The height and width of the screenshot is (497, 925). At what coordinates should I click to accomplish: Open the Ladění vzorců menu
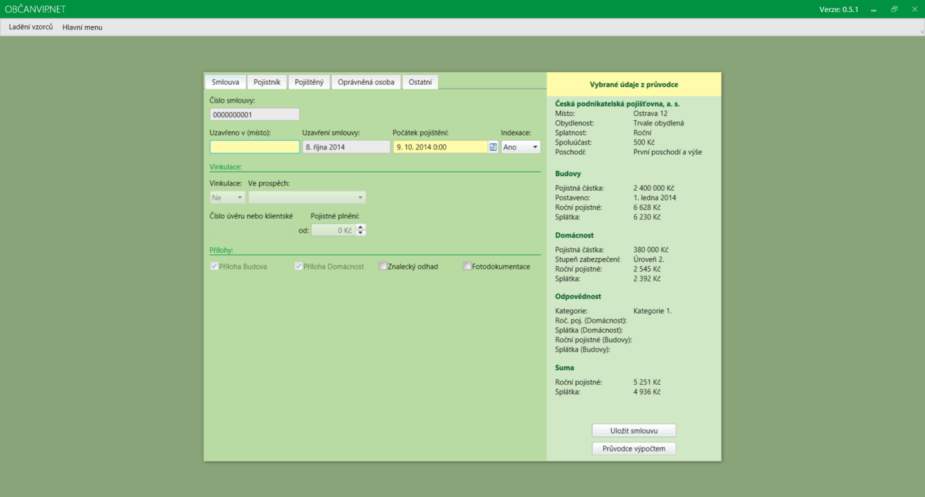31,27
